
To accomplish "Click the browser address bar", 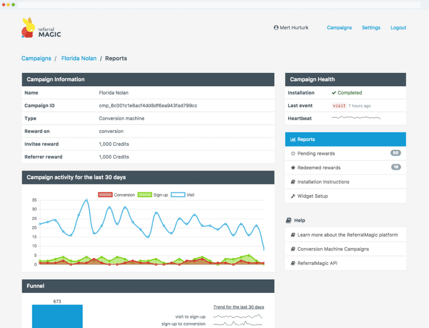I will point(219,4).
